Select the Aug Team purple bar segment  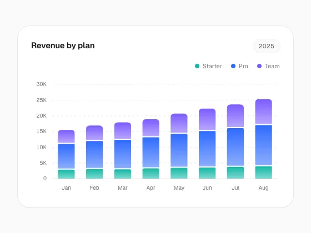(264, 112)
